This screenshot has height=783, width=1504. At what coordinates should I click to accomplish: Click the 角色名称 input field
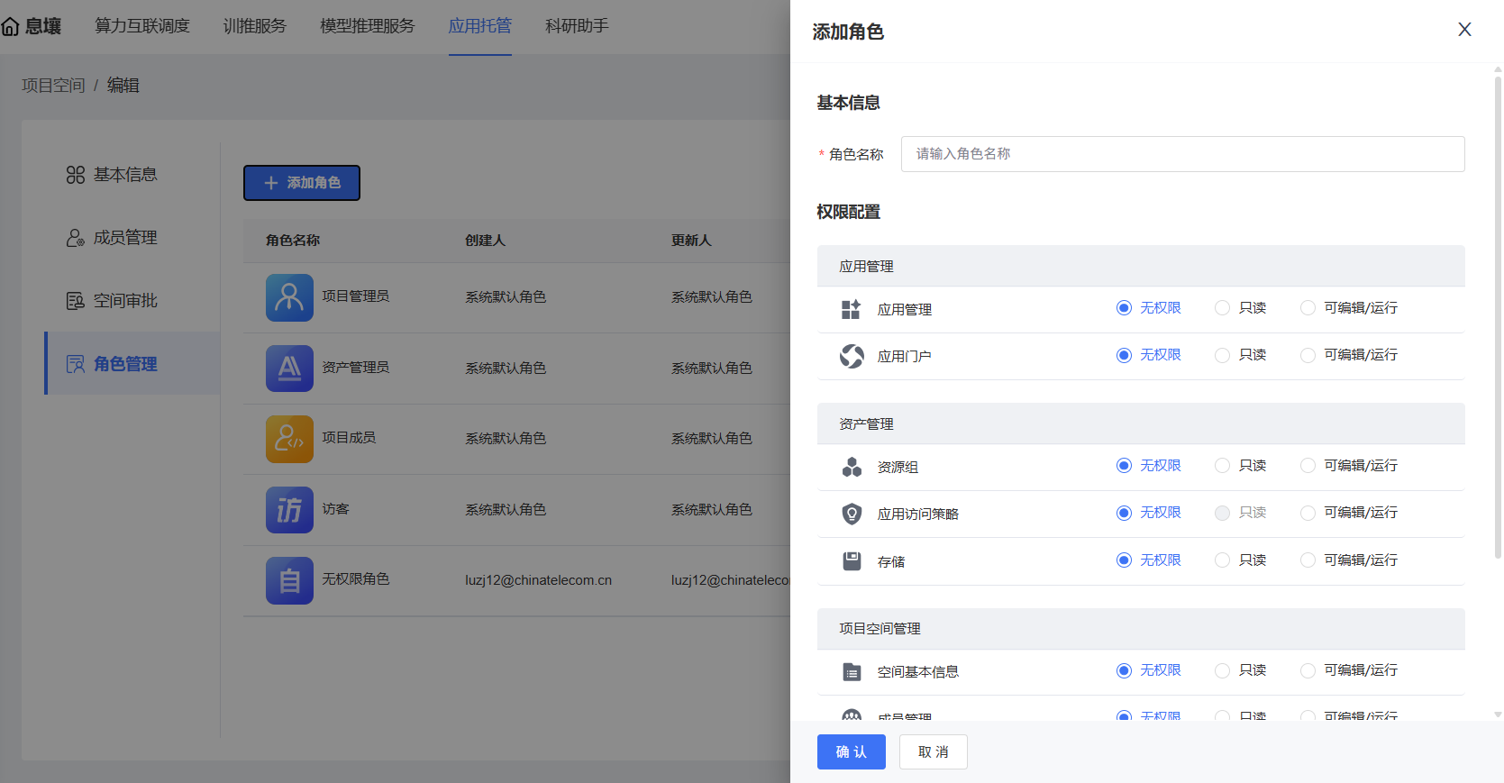(1182, 154)
